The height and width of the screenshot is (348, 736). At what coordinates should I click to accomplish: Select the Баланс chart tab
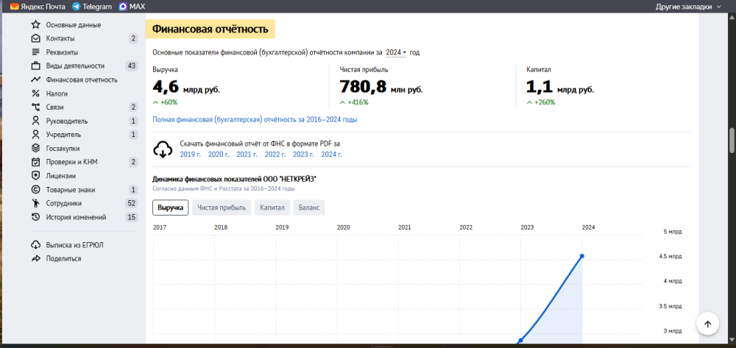[309, 208]
